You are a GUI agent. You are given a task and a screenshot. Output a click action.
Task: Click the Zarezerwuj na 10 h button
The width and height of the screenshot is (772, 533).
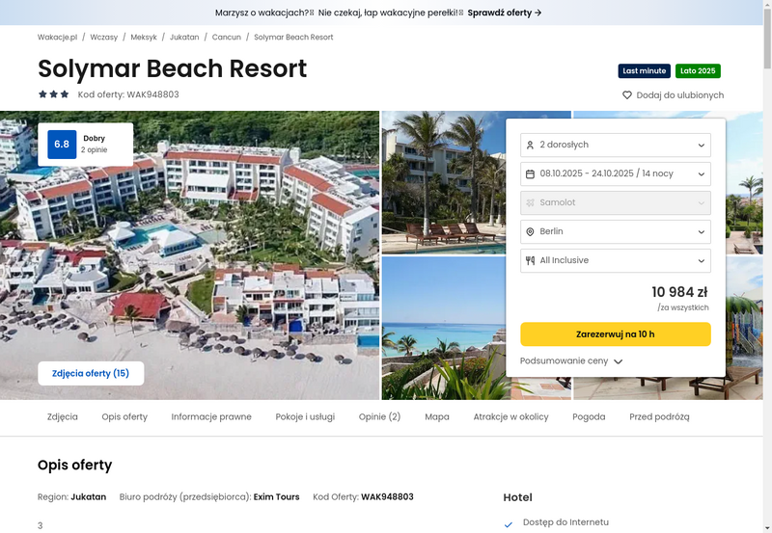(x=616, y=333)
